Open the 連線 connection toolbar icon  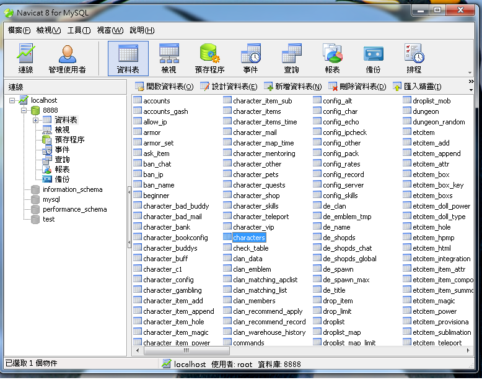pyautogui.click(x=25, y=58)
